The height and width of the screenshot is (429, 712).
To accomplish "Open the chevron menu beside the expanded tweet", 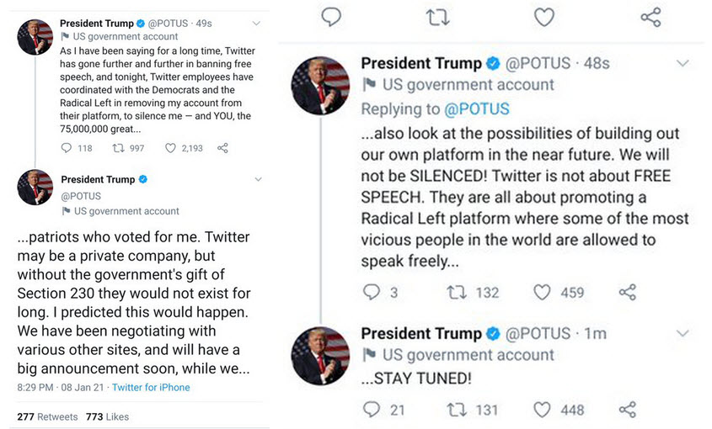I will pos(258,180).
